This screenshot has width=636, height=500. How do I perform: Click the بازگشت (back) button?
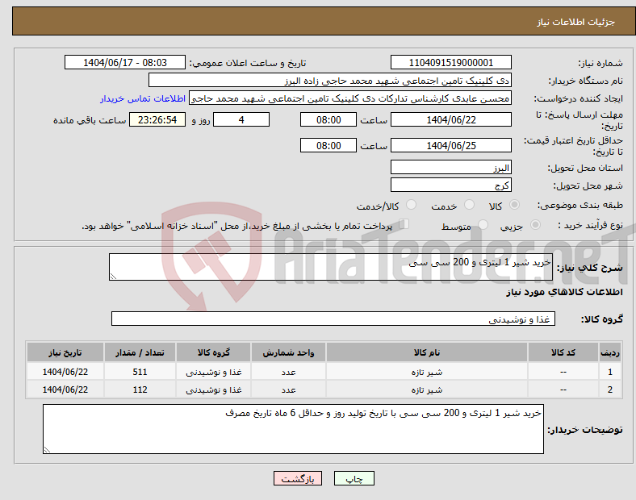[x=298, y=478]
